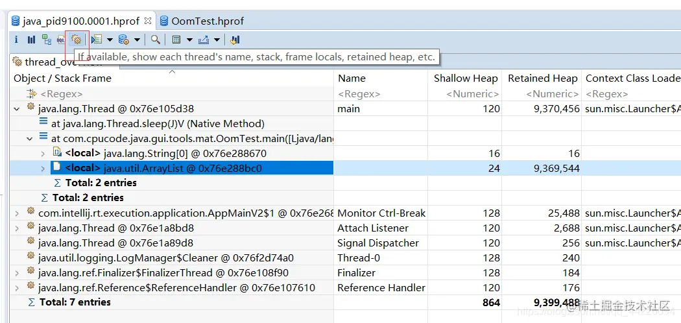Click the magnifier find object icon
The width and height of the screenshot is (681, 323).
click(155, 40)
